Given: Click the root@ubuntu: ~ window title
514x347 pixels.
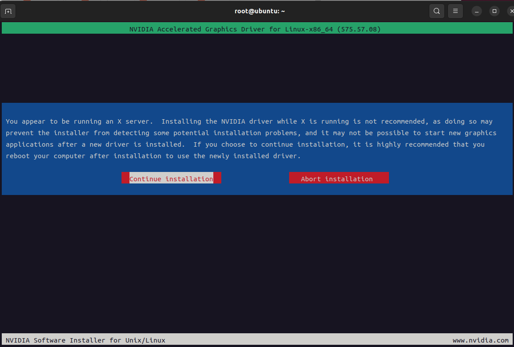Looking at the screenshot, I should pyautogui.click(x=259, y=11).
